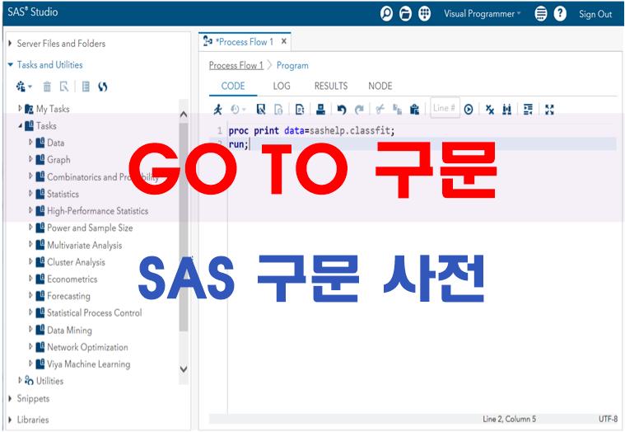Click the Save As icon
This screenshot has height=432, width=625.
click(278, 110)
